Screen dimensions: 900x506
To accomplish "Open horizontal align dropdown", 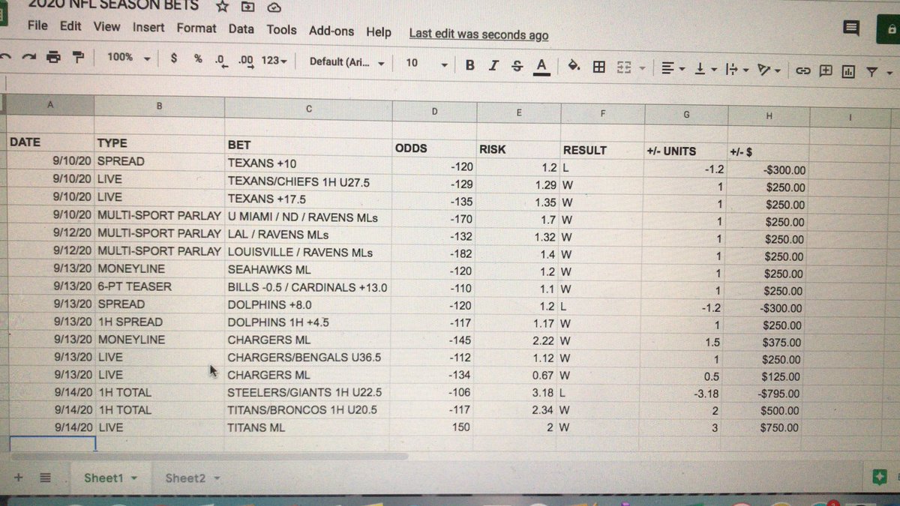I will pyautogui.click(x=673, y=70).
